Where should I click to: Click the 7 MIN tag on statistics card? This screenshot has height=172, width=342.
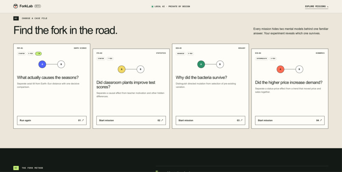click(x=110, y=58)
